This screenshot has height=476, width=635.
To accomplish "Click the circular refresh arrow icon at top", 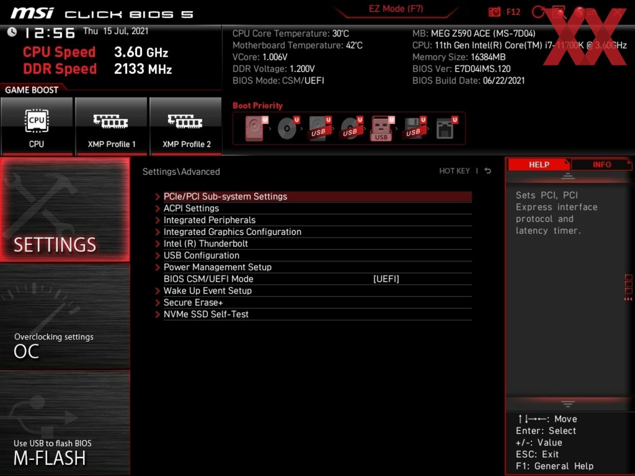I will click(538, 12).
